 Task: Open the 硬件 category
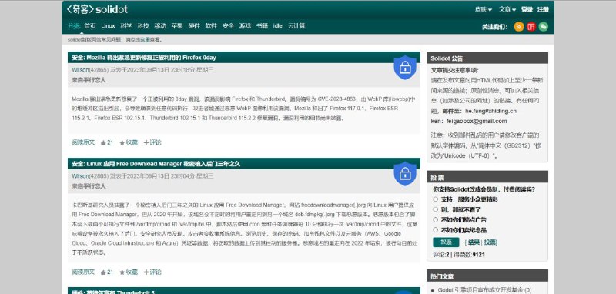(x=194, y=26)
